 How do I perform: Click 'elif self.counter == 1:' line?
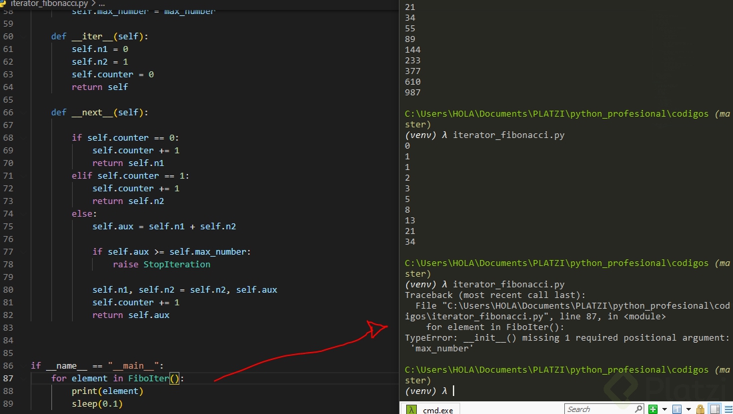point(131,175)
